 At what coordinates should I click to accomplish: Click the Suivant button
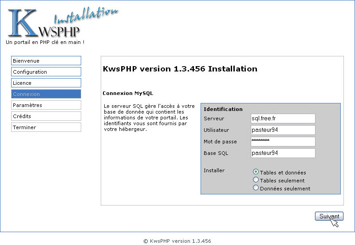329,216
